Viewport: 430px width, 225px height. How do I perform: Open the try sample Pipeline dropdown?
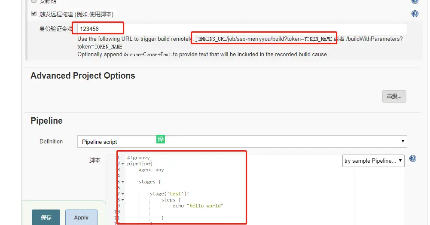373,161
